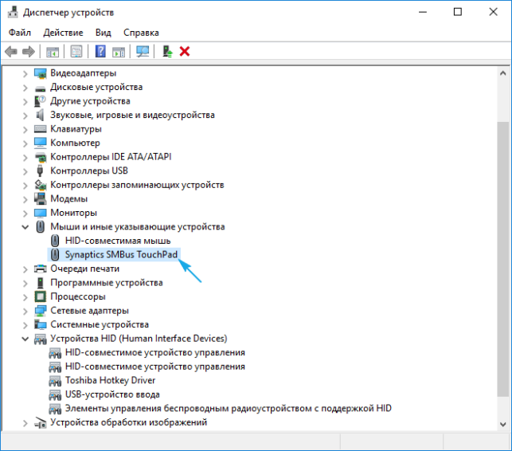The height and width of the screenshot is (451, 512).
Task: Select the HID-совместимая мышь entry
Action: (x=118, y=241)
